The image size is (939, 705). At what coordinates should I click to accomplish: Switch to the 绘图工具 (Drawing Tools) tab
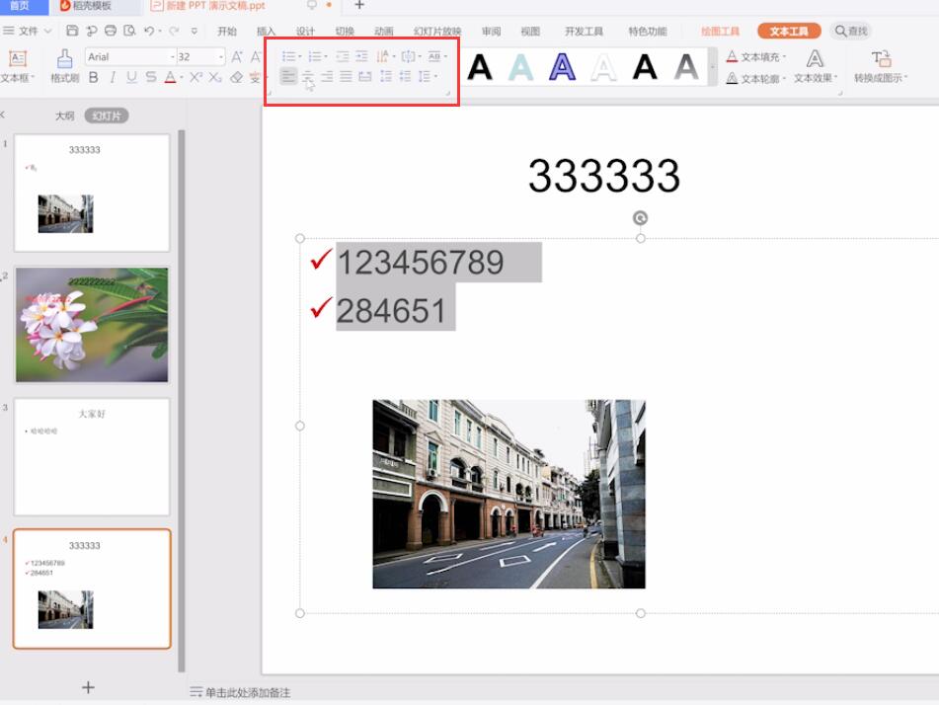pyautogui.click(x=721, y=32)
